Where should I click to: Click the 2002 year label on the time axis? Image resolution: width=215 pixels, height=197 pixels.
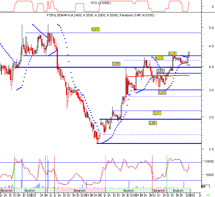(32, 195)
